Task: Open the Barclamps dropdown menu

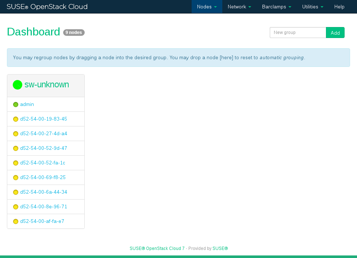Action: click(x=276, y=7)
